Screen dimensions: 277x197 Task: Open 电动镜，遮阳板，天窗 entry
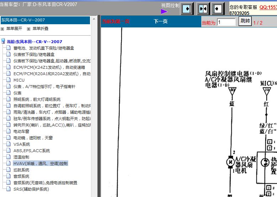(x=33, y=138)
